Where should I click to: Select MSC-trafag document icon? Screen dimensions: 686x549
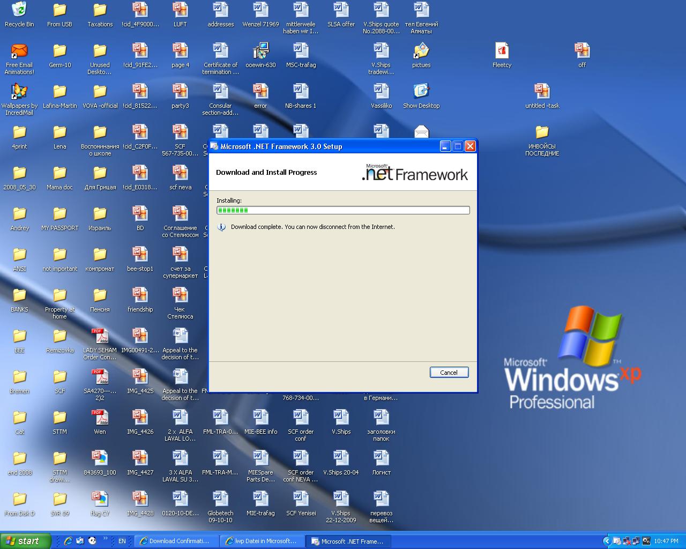(x=301, y=55)
